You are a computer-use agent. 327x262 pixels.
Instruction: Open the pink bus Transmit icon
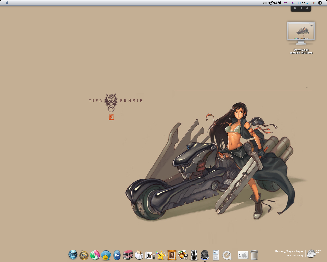pos(128,255)
